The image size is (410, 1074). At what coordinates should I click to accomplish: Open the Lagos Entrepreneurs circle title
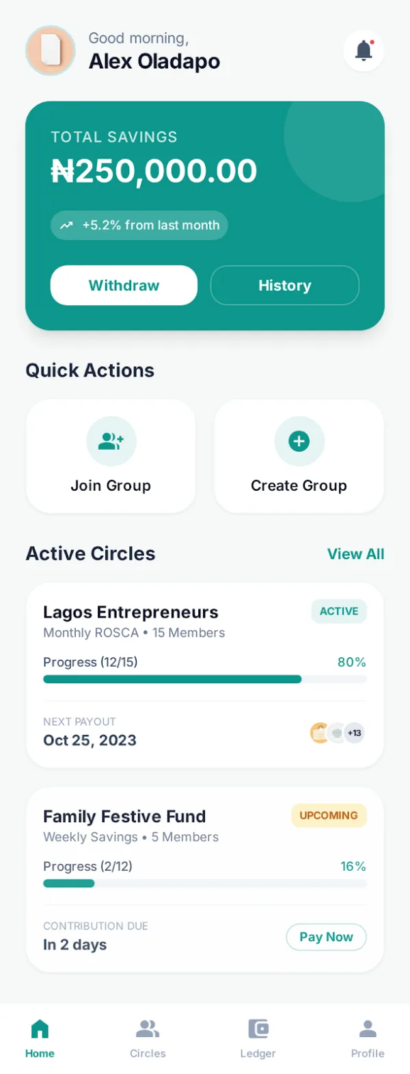click(131, 612)
